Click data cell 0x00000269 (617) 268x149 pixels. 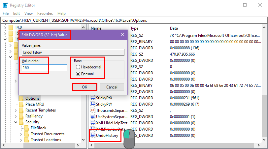tap(184, 104)
